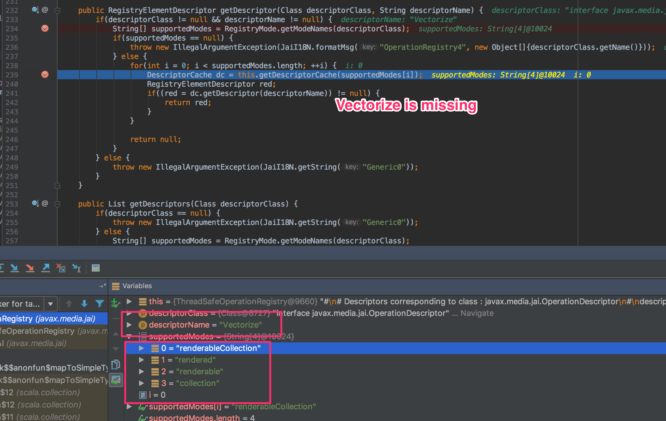Select the highlighted Registry (javax.media.jai) frame
Viewport: 666px width, 421px height.
[x=54, y=319]
